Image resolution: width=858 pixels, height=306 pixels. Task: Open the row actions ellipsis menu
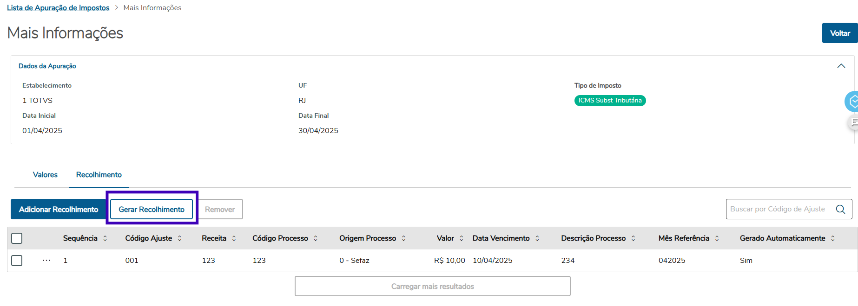(x=46, y=261)
